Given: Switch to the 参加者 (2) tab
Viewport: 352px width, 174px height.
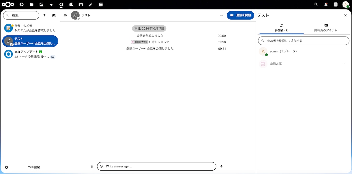Looking at the screenshot, I should pos(282,28).
